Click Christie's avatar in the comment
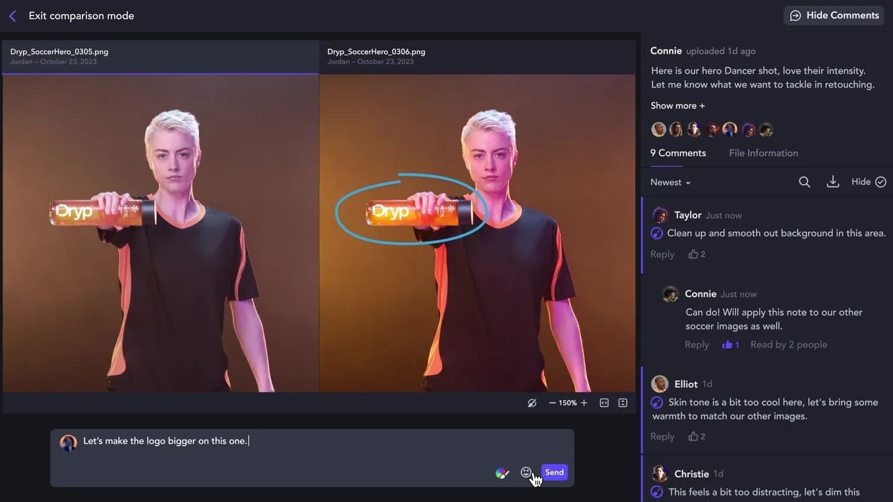Image resolution: width=893 pixels, height=502 pixels. point(660,473)
